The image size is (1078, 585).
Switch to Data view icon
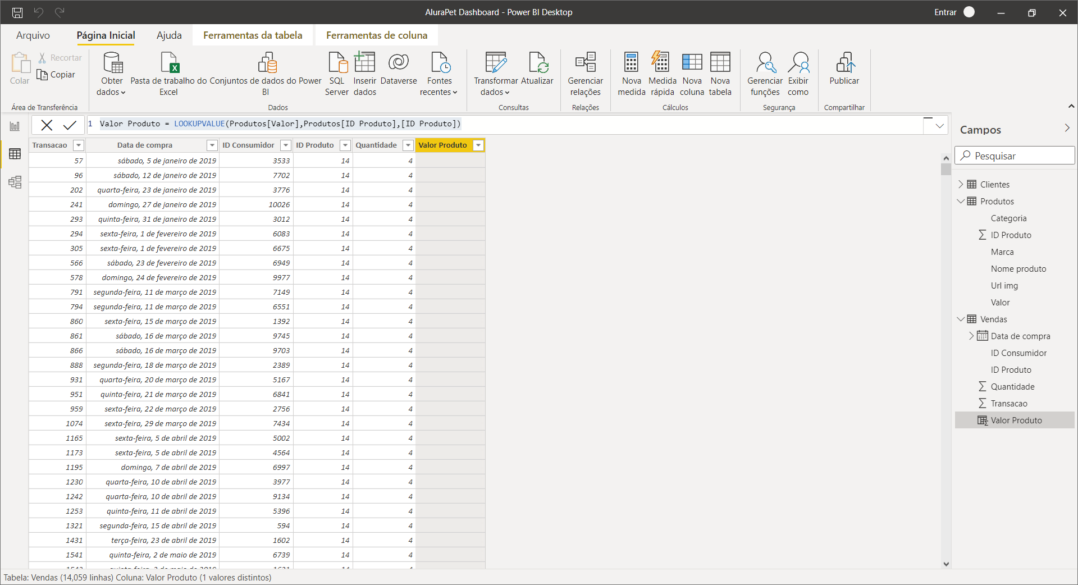tap(15, 154)
